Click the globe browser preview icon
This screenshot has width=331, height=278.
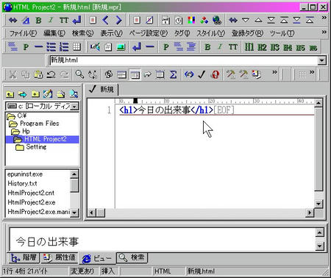217,20
